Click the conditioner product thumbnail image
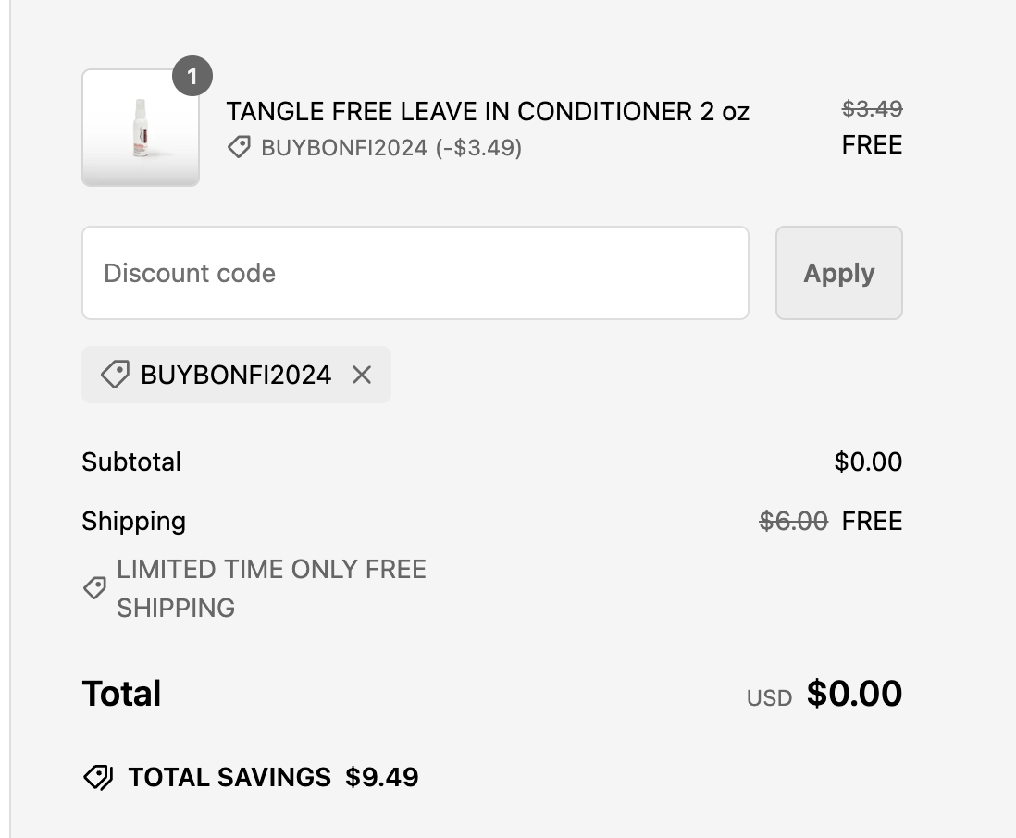Screen dimensions: 1016x838 coord(141,128)
